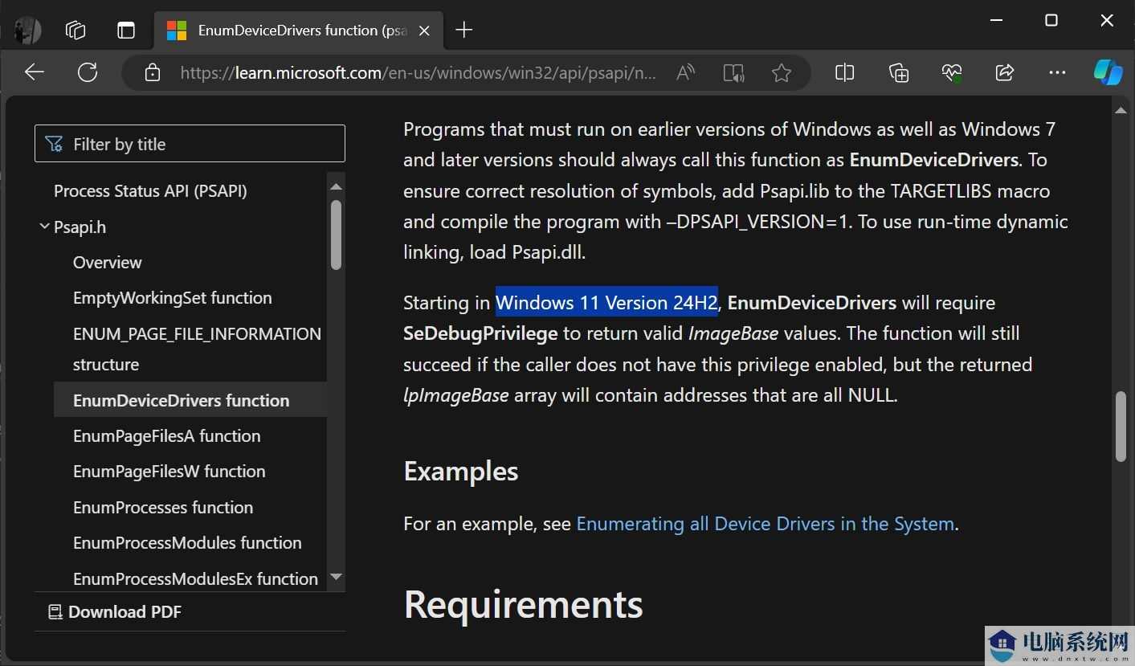Go back to the previous page
This screenshot has width=1135, height=666.
point(34,73)
